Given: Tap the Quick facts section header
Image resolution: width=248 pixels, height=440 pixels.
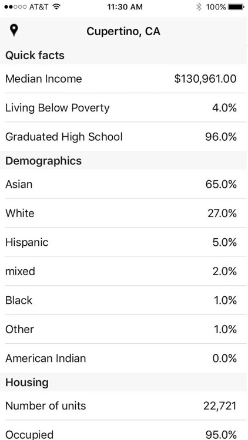Looking at the screenshot, I should [x=124, y=55].
